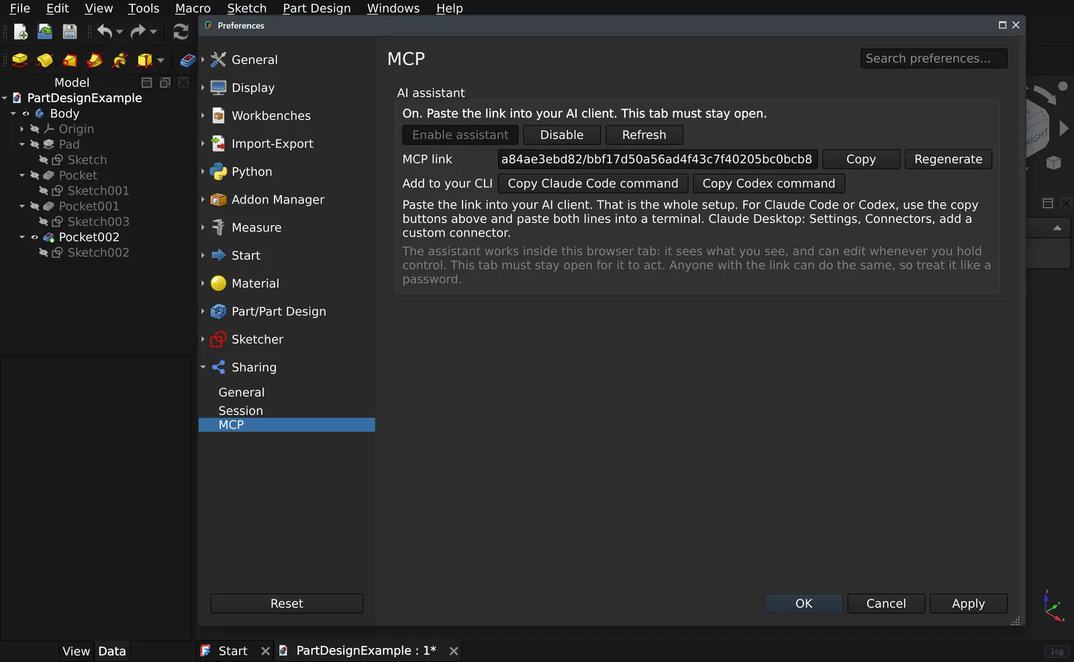Focus the Search preferences field

click(x=934, y=58)
